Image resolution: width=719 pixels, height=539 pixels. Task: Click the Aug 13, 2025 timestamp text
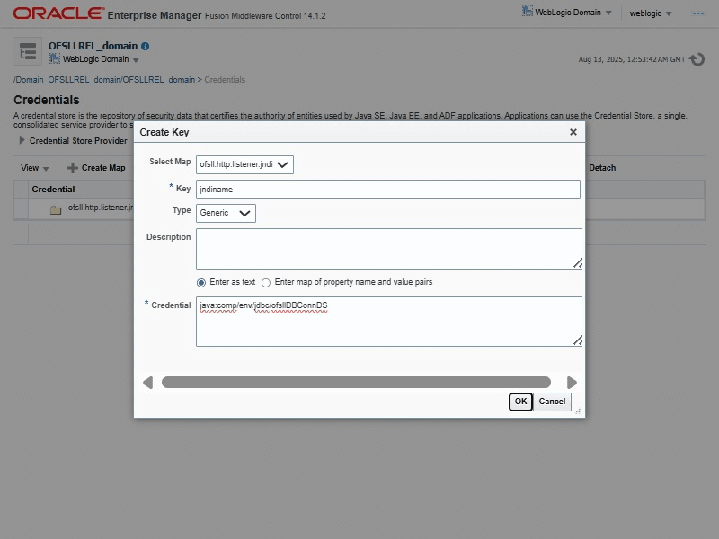[x=632, y=59]
